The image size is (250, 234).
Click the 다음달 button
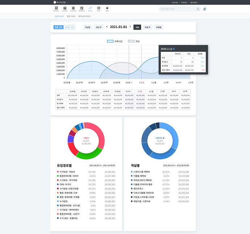pyautogui.click(x=159, y=27)
